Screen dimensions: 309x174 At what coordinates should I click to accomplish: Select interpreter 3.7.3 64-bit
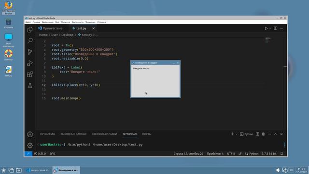pos(269,154)
